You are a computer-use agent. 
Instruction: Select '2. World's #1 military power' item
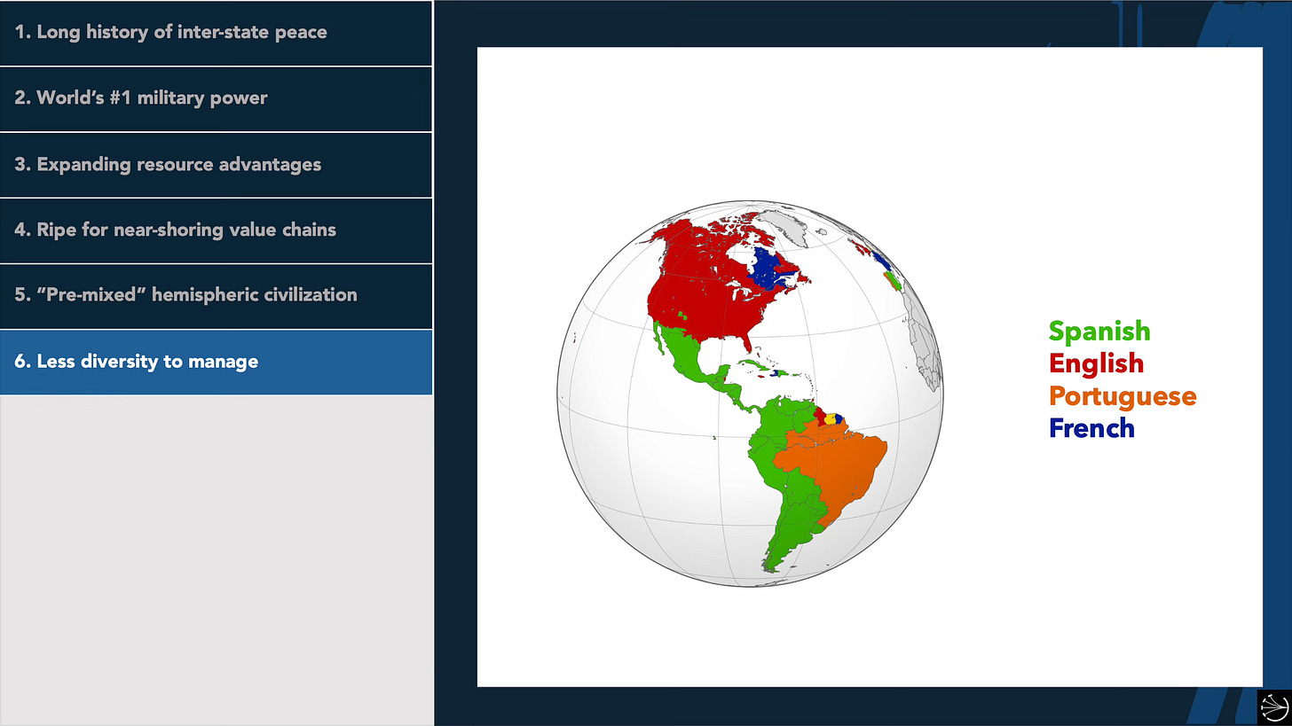[x=216, y=98]
